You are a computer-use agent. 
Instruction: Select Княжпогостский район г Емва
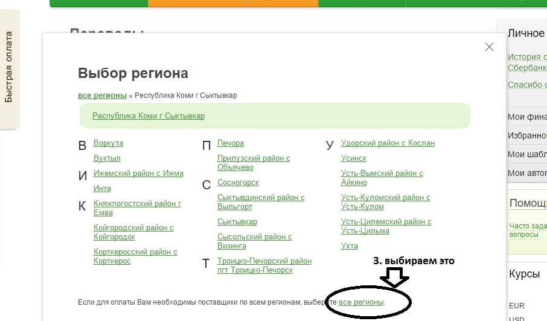point(137,208)
